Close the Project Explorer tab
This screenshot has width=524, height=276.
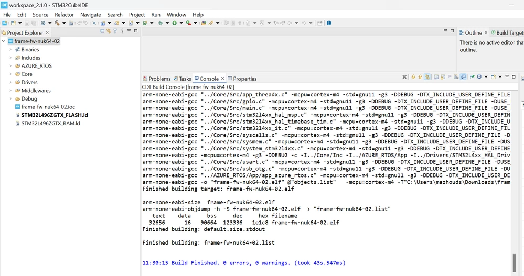[x=47, y=32]
